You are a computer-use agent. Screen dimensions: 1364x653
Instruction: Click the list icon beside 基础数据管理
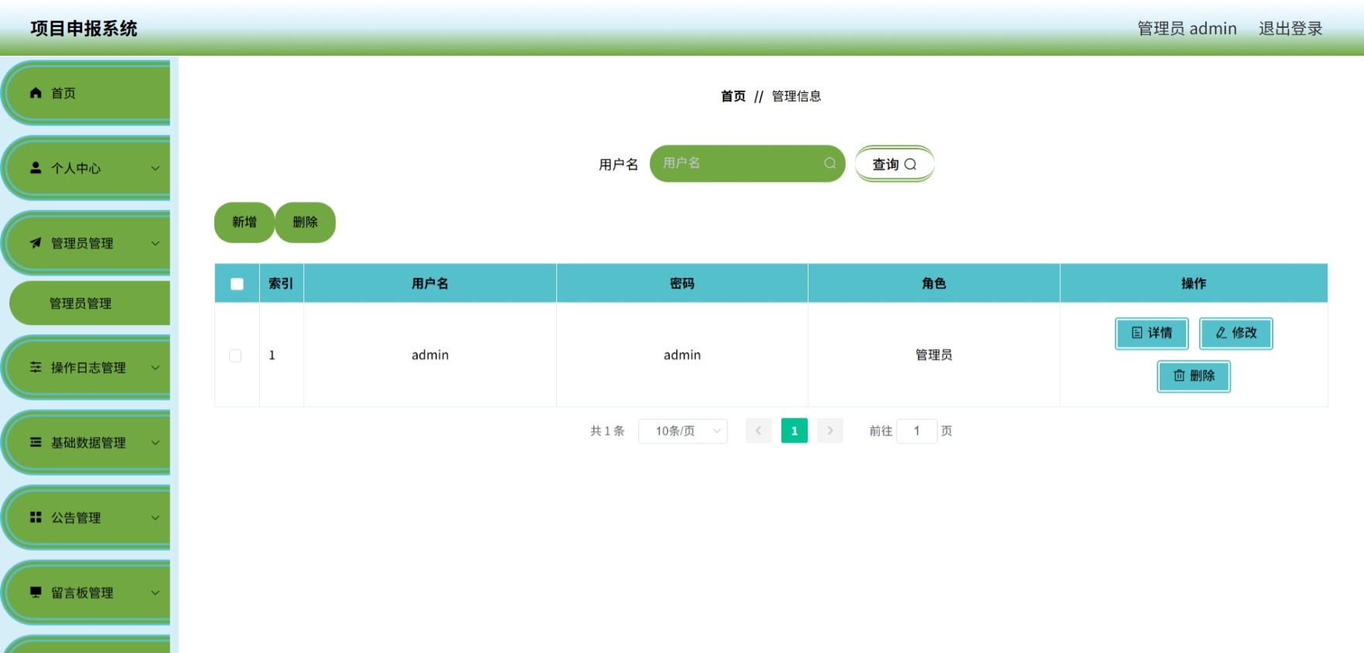[x=36, y=443]
